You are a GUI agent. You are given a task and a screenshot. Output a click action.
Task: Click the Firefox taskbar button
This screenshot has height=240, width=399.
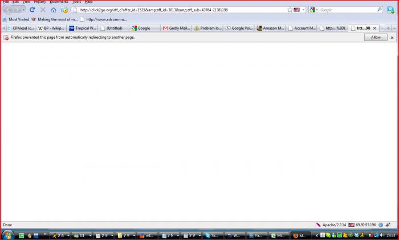point(300,235)
